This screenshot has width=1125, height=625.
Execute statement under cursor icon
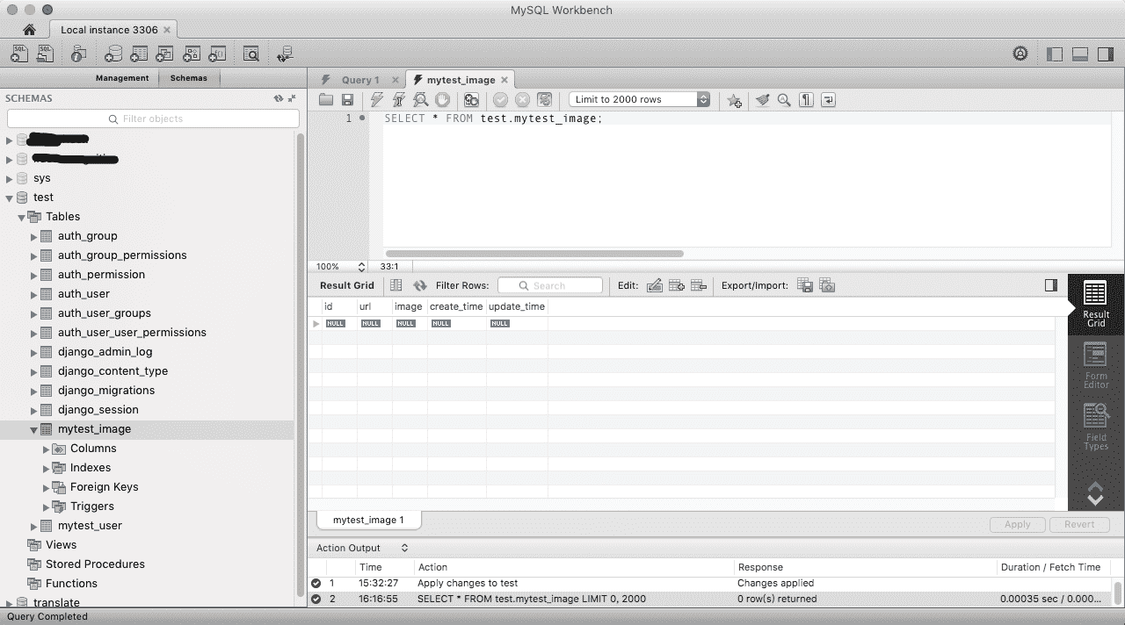[x=399, y=100]
